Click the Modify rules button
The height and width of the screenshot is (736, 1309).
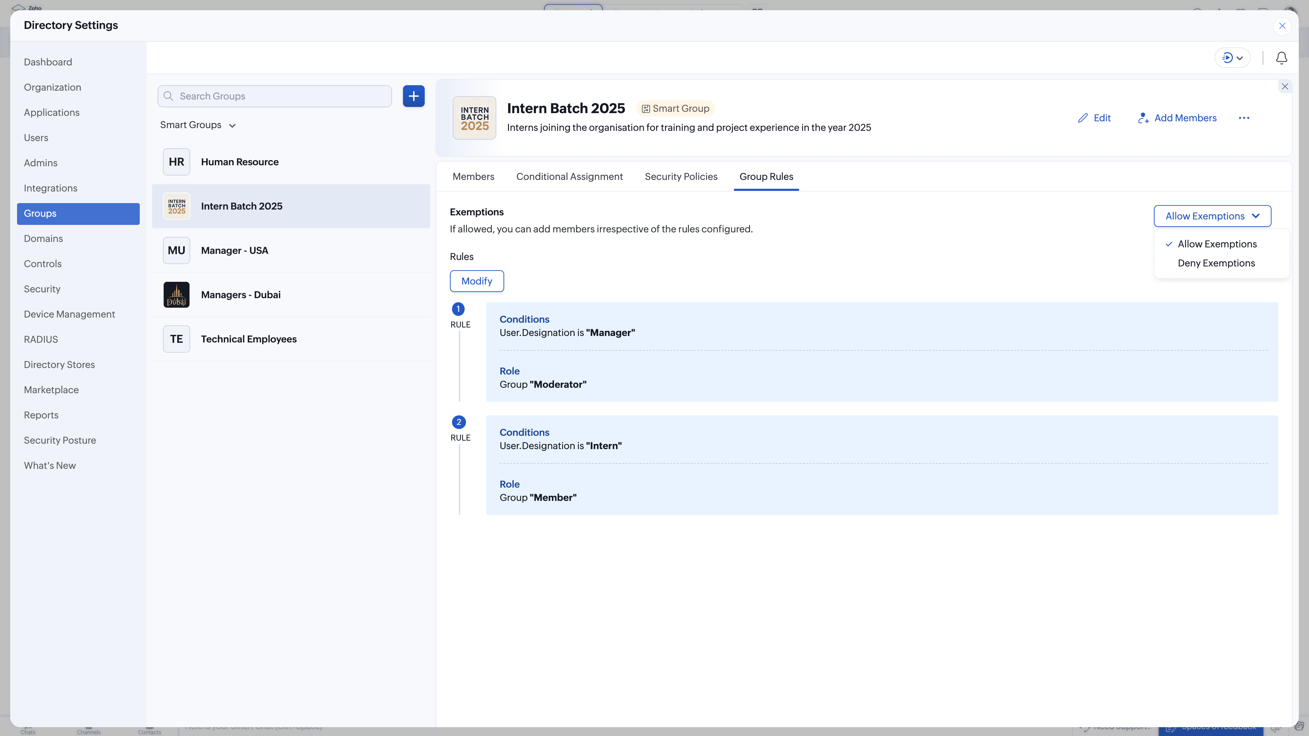point(476,281)
